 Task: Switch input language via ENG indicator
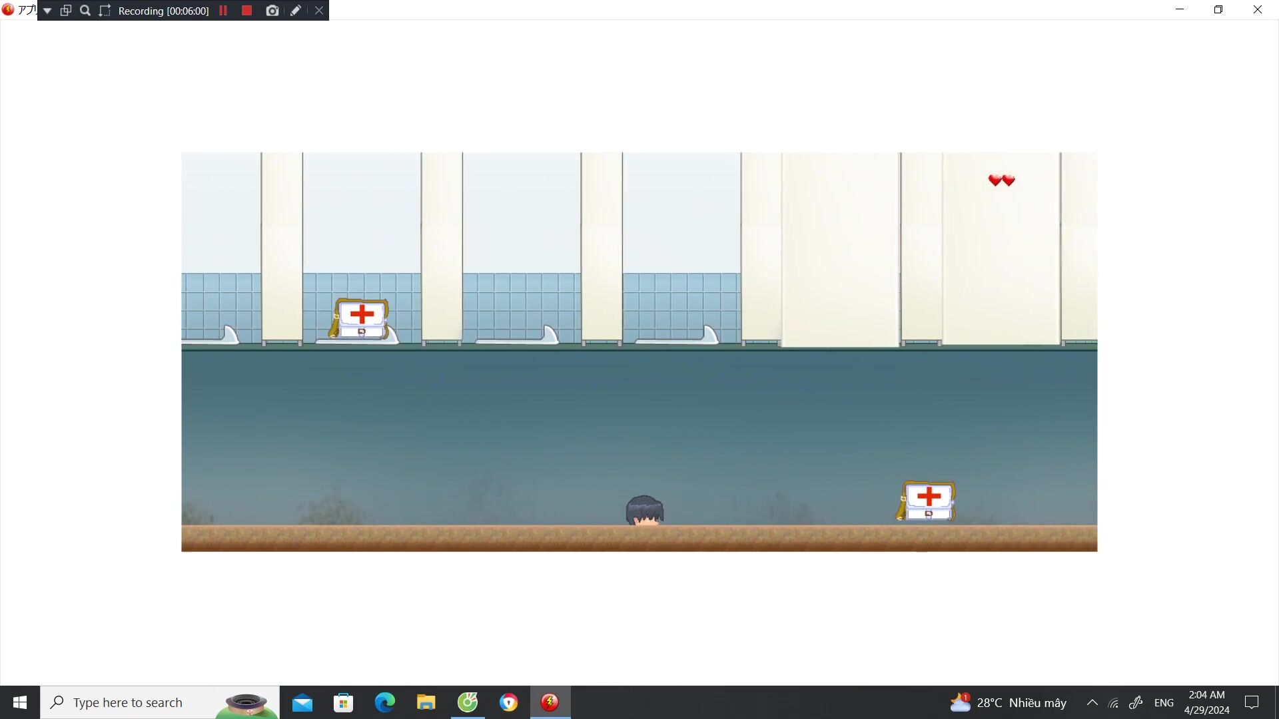tap(1164, 702)
